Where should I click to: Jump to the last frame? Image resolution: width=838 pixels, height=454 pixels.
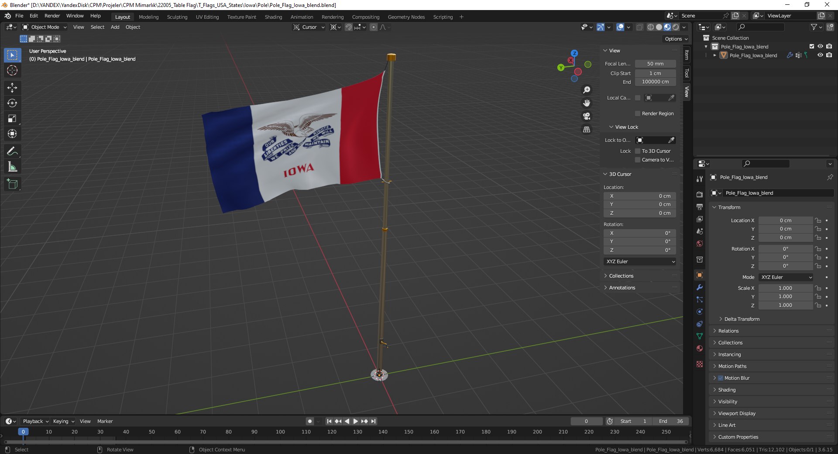click(x=374, y=421)
